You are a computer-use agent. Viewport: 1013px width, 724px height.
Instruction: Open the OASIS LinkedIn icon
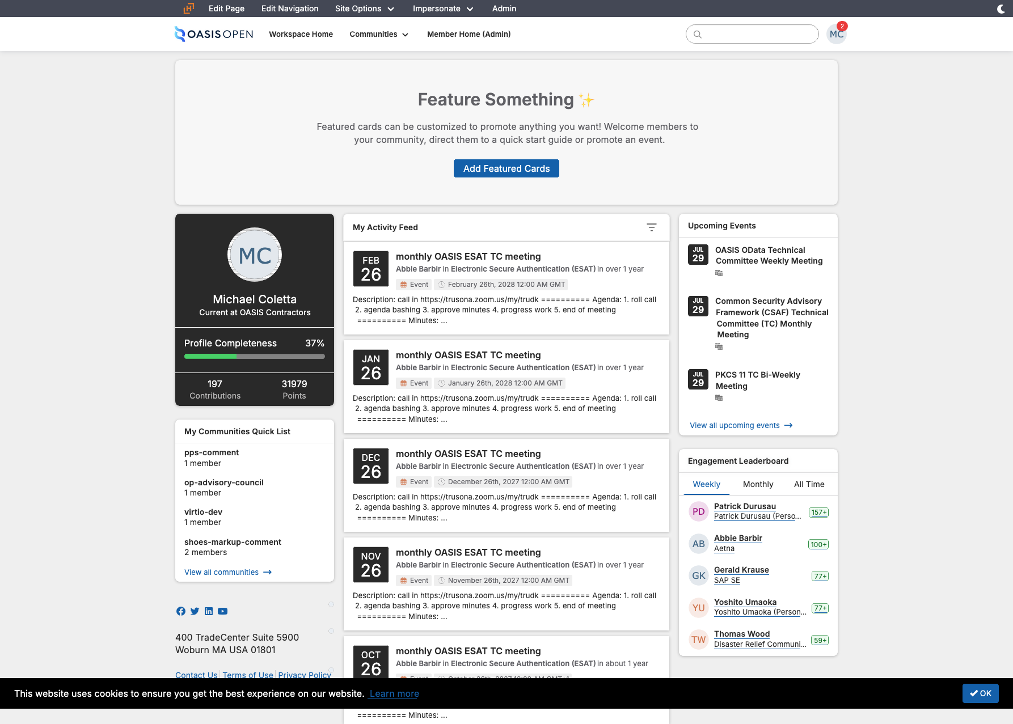(209, 611)
